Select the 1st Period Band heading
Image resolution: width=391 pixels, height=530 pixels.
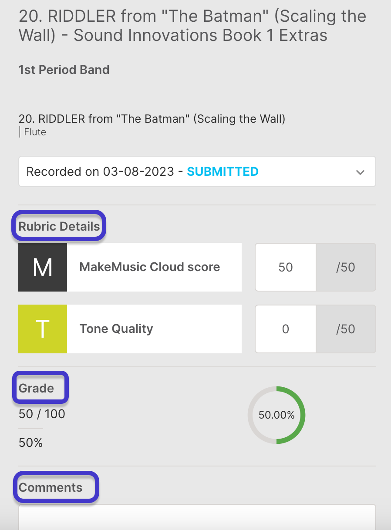pos(64,70)
